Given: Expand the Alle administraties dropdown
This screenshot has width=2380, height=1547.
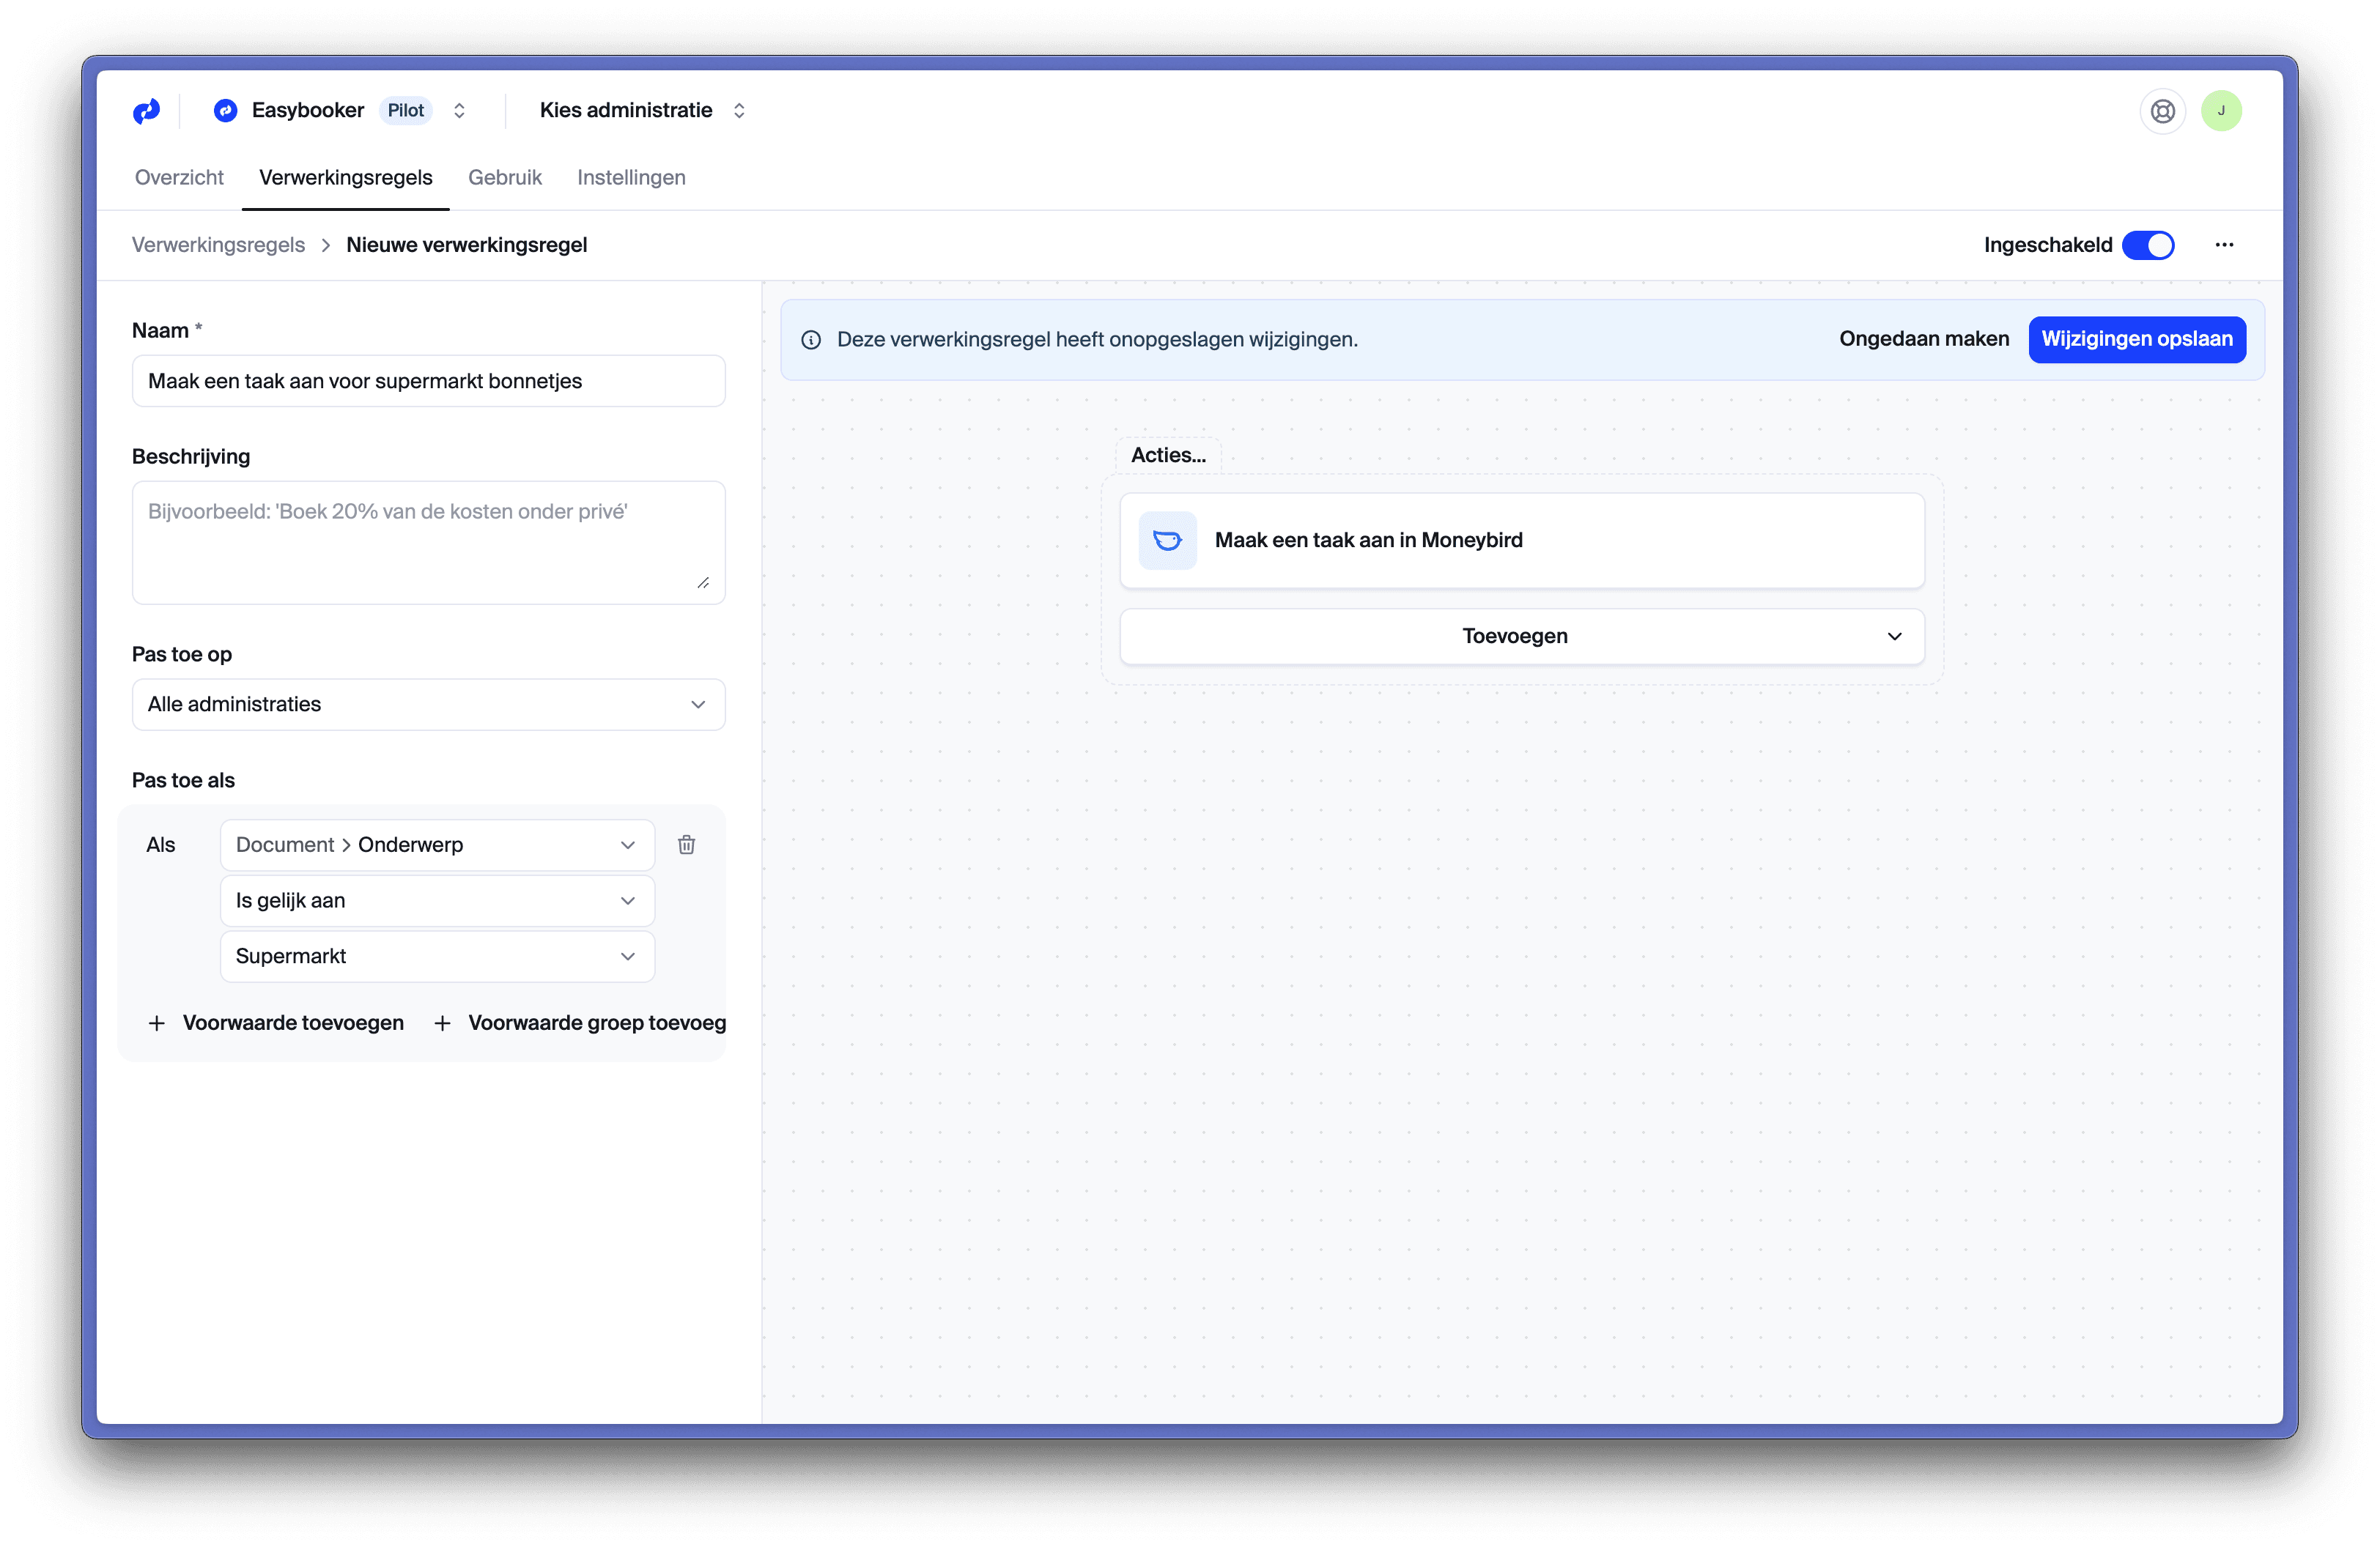Looking at the screenshot, I should click(x=428, y=705).
